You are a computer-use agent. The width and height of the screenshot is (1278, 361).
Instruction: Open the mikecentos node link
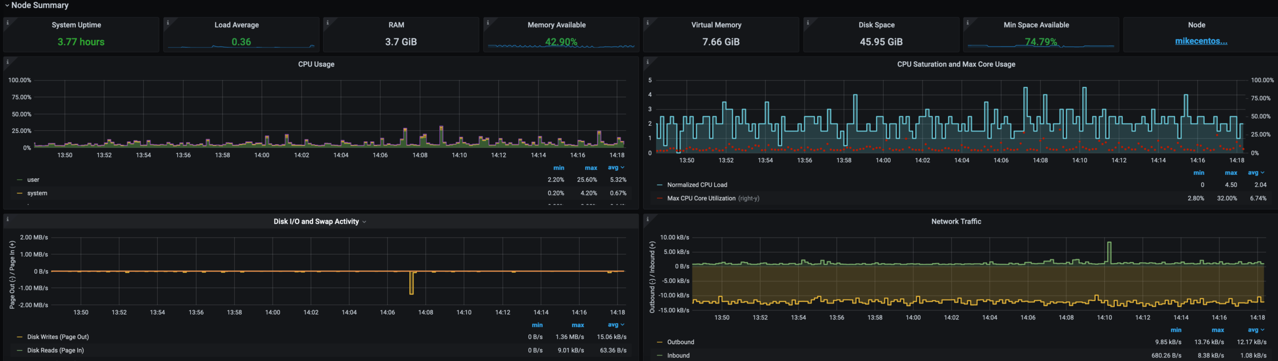(1201, 41)
